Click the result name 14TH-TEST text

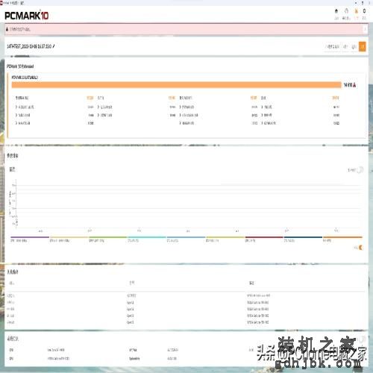click(x=29, y=46)
